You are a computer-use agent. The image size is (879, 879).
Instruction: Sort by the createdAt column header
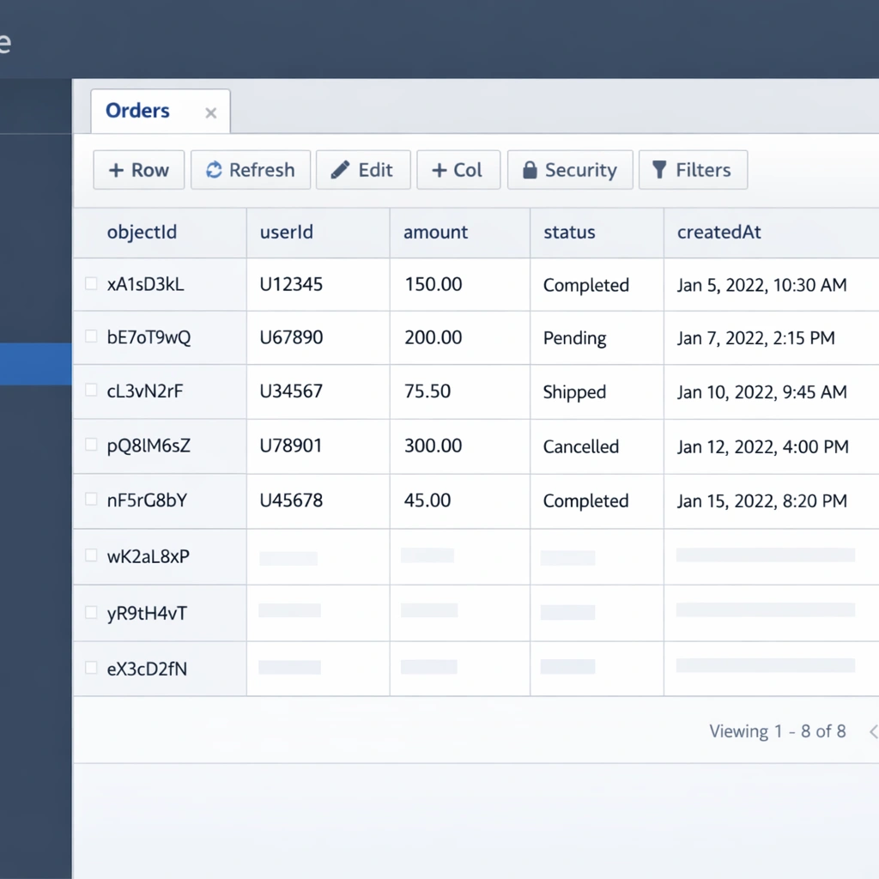(x=718, y=232)
